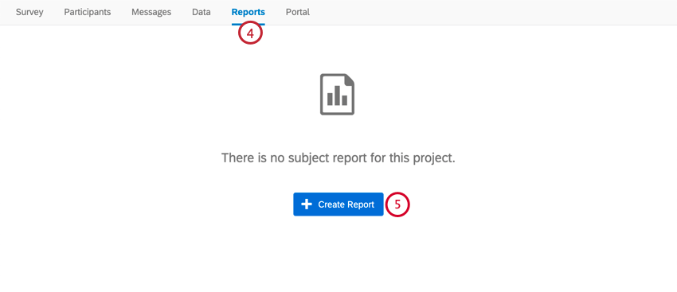Click the words 'There is' in the message
Viewport: 677px width, 292px height.
239,158
